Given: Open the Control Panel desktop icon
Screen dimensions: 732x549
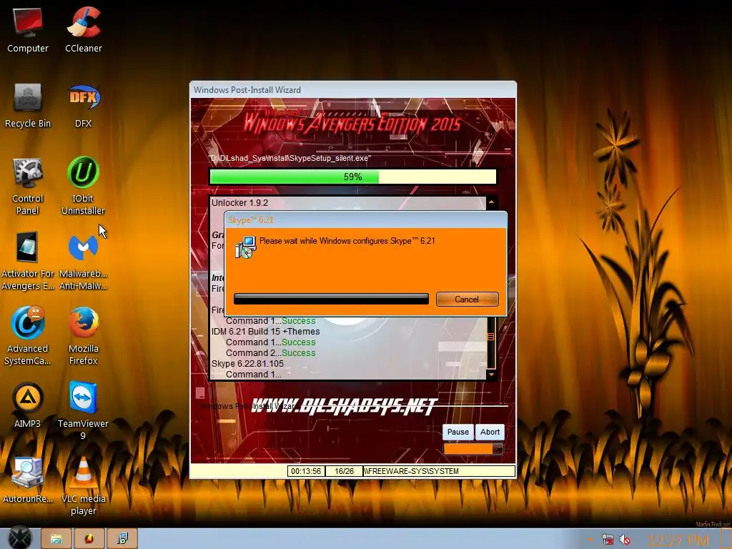Looking at the screenshot, I should pos(28,187).
